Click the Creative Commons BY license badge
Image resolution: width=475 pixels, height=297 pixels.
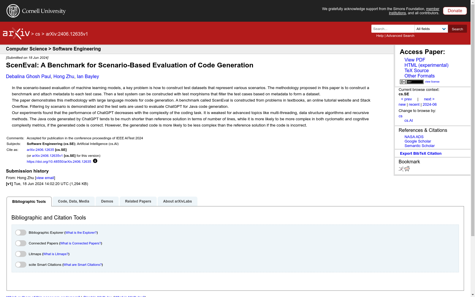coord(411,82)
